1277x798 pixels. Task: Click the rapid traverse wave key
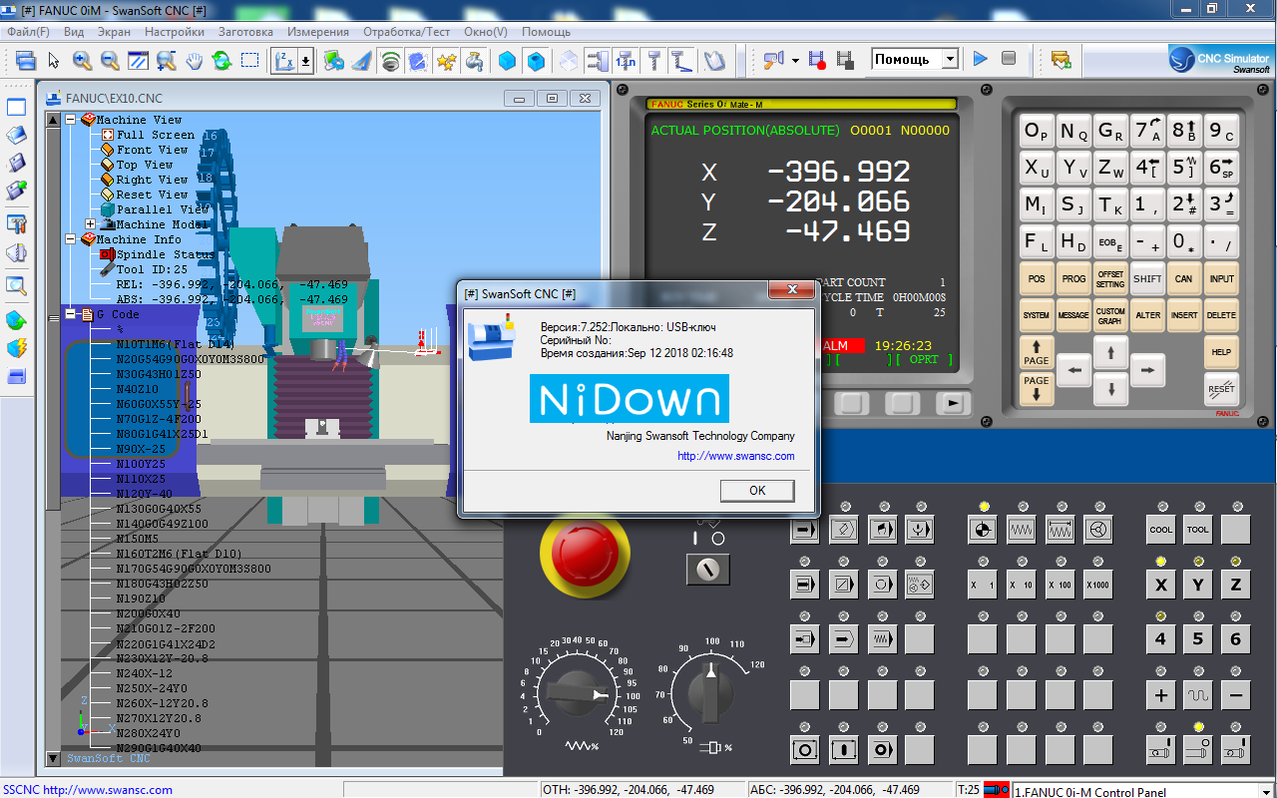click(x=1197, y=694)
